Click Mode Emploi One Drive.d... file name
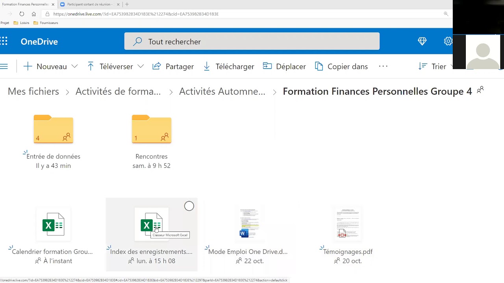The image size is (504, 283). click(x=248, y=252)
